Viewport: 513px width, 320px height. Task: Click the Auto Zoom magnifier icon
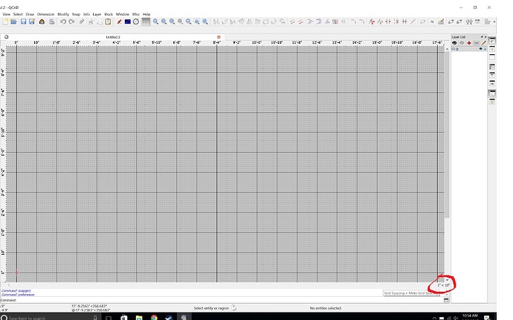[172, 22]
